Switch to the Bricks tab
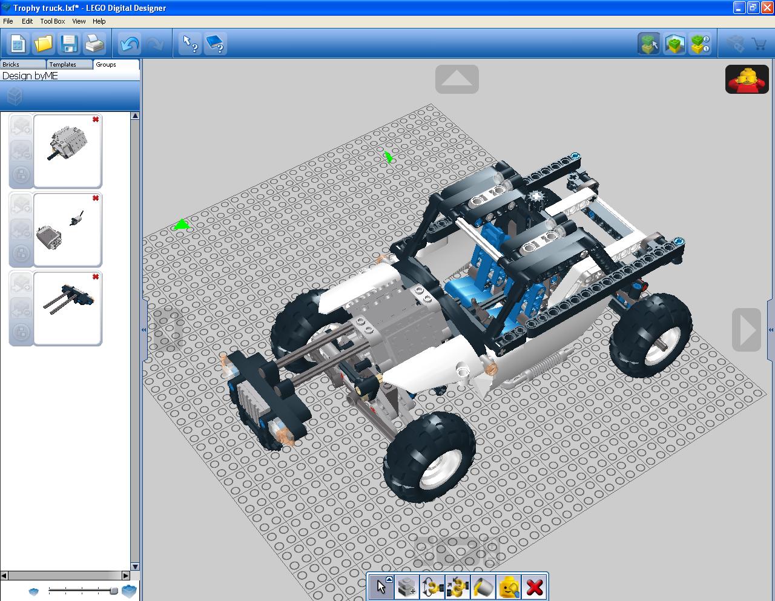The height and width of the screenshot is (601, 775). point(23,64)
